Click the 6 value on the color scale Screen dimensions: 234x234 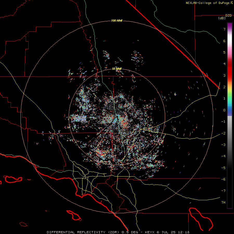click(224, 41)
